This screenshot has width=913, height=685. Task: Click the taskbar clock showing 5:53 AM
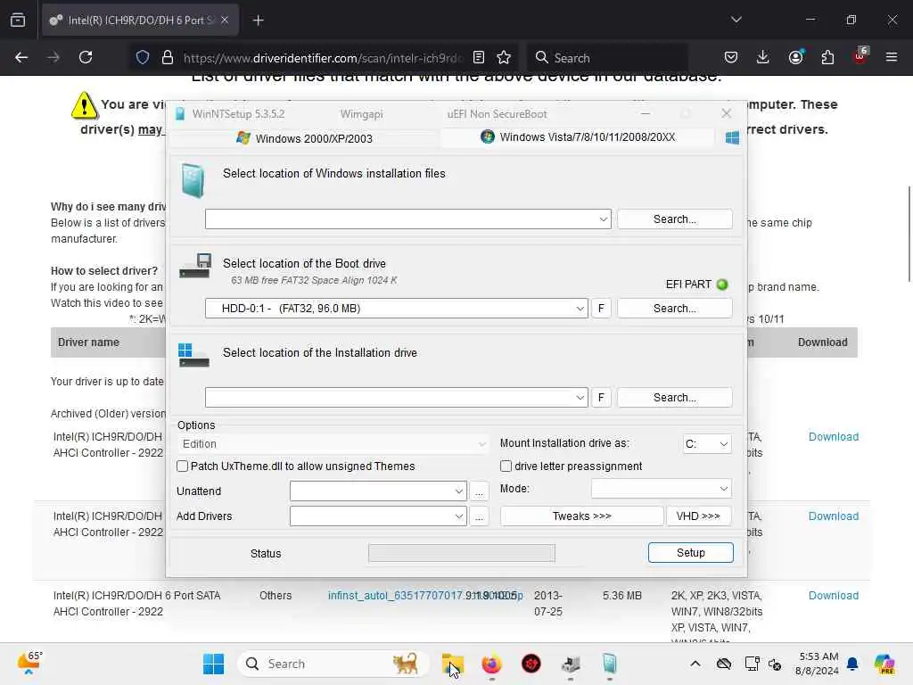tap(818, 664)
